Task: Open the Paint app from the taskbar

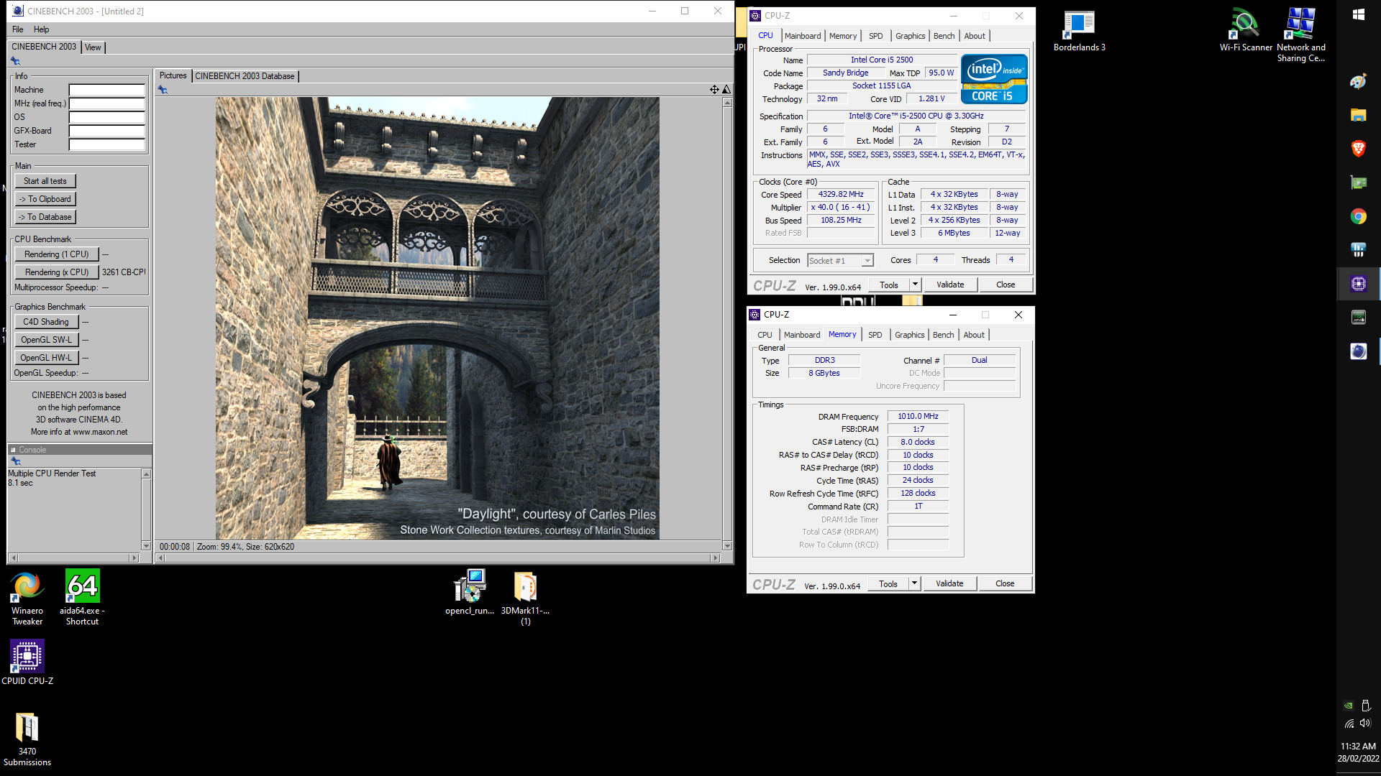Action: [1358, 82]
